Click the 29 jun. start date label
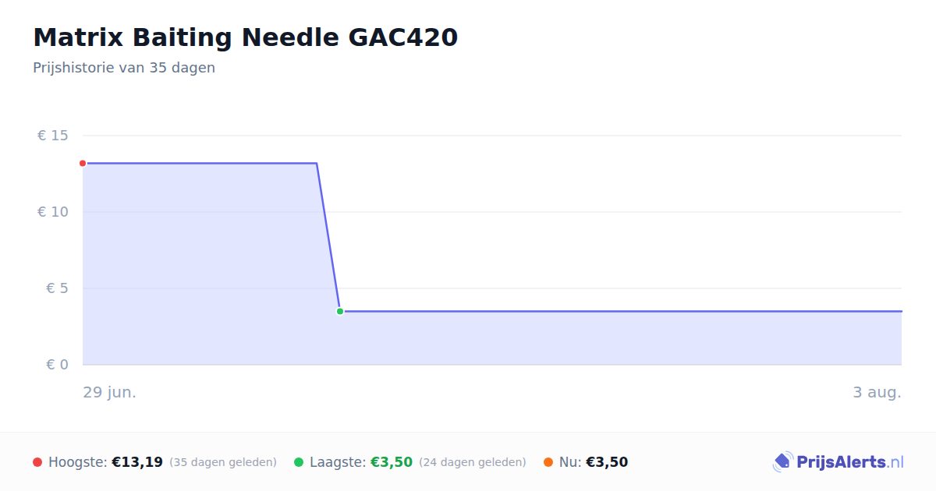936x491 pixels. (110, 393)
